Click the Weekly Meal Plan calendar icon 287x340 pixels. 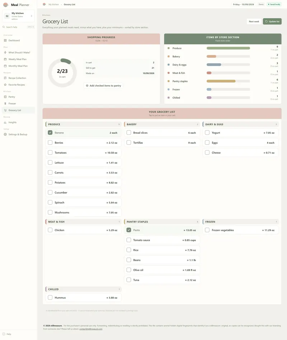5,59
